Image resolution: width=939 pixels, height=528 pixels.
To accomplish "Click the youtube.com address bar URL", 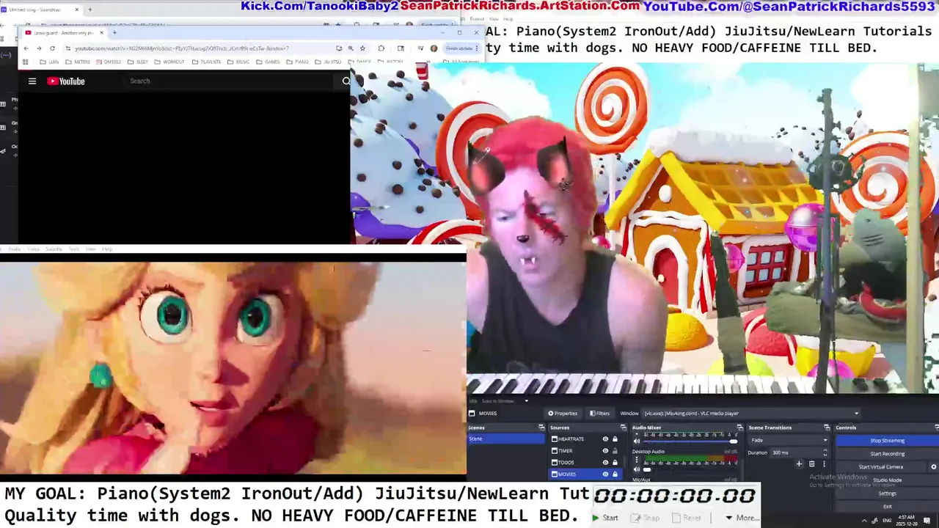I will [181, 48].
